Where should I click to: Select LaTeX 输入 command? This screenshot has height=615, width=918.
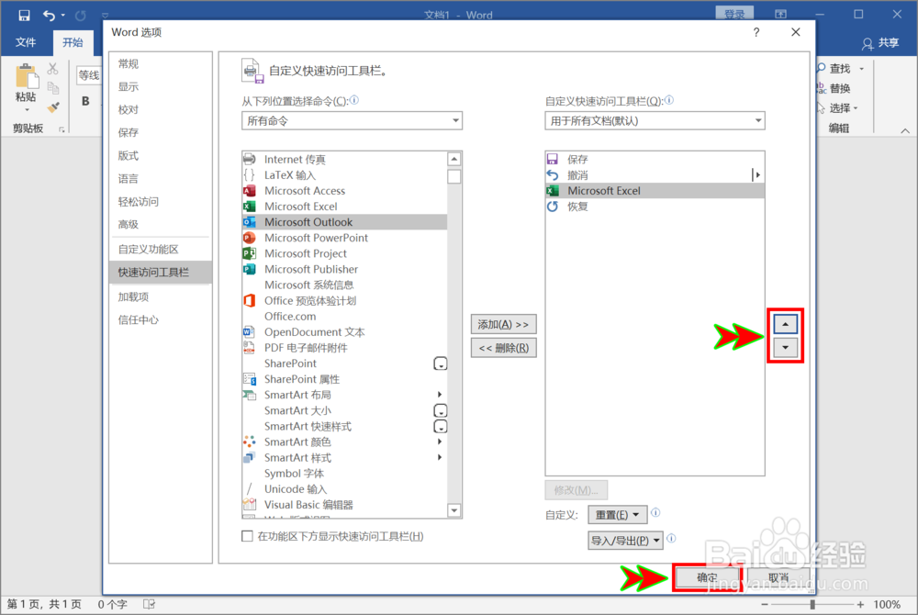coord(344,175)
